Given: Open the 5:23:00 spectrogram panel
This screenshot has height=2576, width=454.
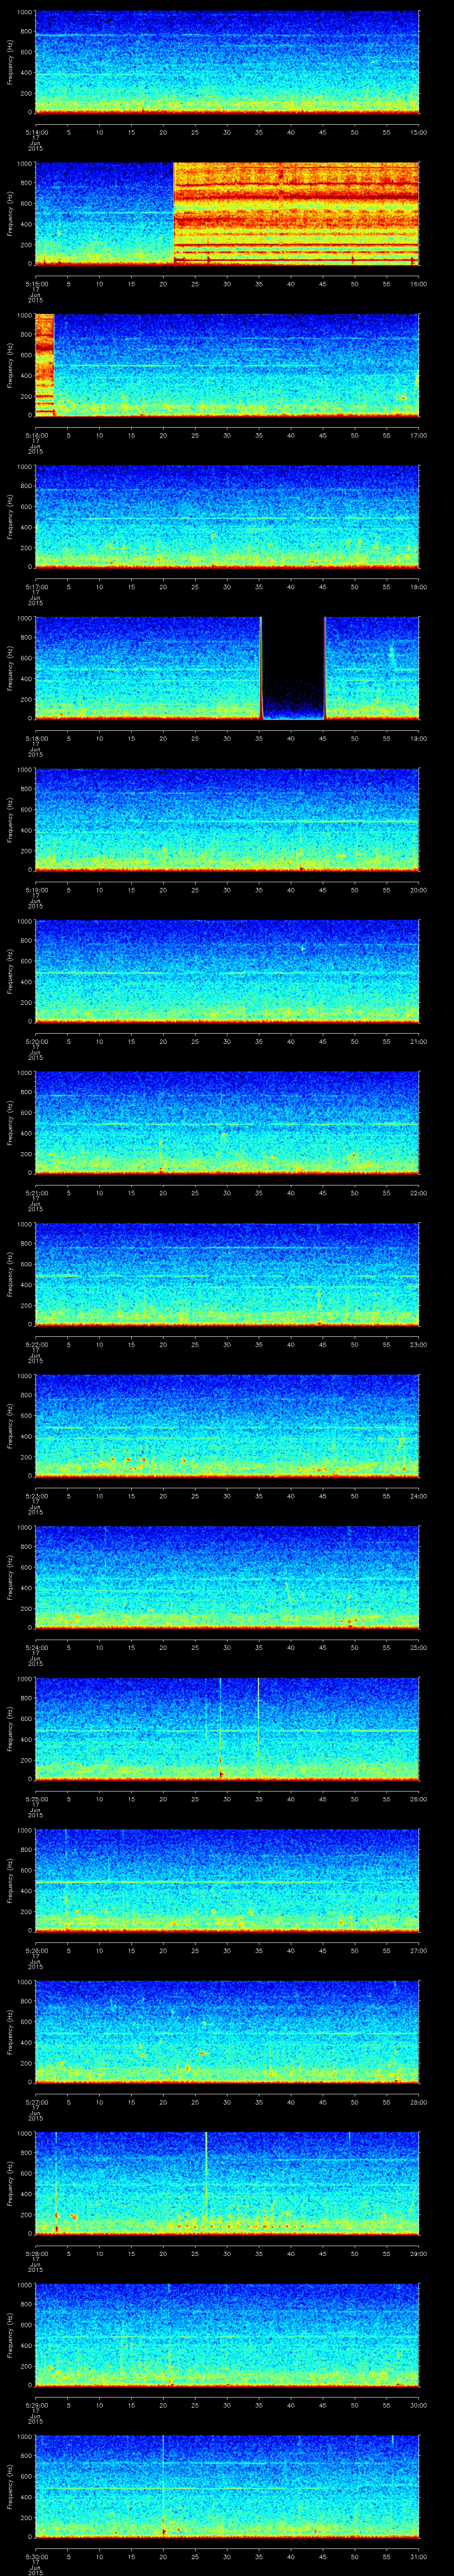Looking at the screenshot, I should [227, 1425].
